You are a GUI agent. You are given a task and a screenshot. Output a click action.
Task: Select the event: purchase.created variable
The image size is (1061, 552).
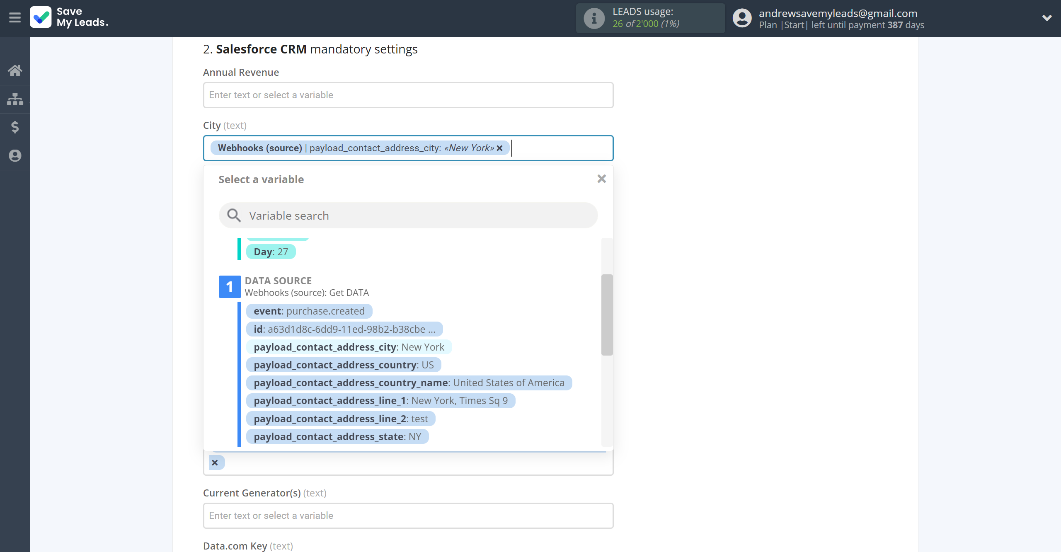(x=309, y=311)
